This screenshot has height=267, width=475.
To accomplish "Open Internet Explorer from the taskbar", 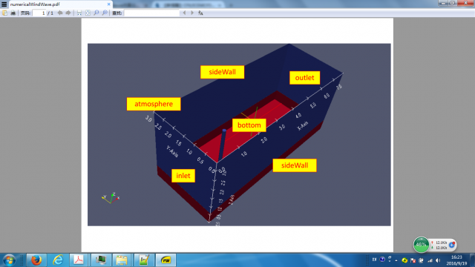I will 58,260.
